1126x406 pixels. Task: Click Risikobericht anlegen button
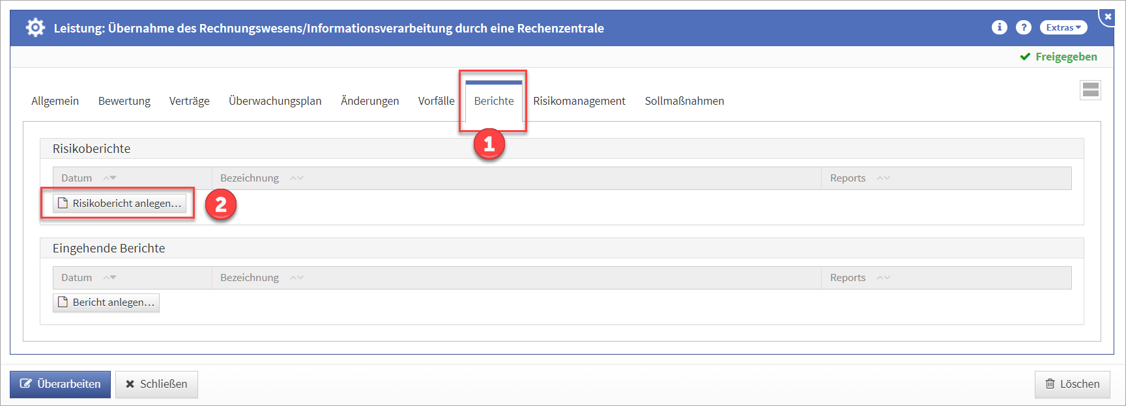click(119, 204)
